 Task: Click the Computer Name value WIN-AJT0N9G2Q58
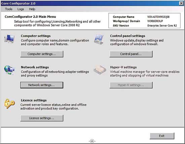point(158,17)
